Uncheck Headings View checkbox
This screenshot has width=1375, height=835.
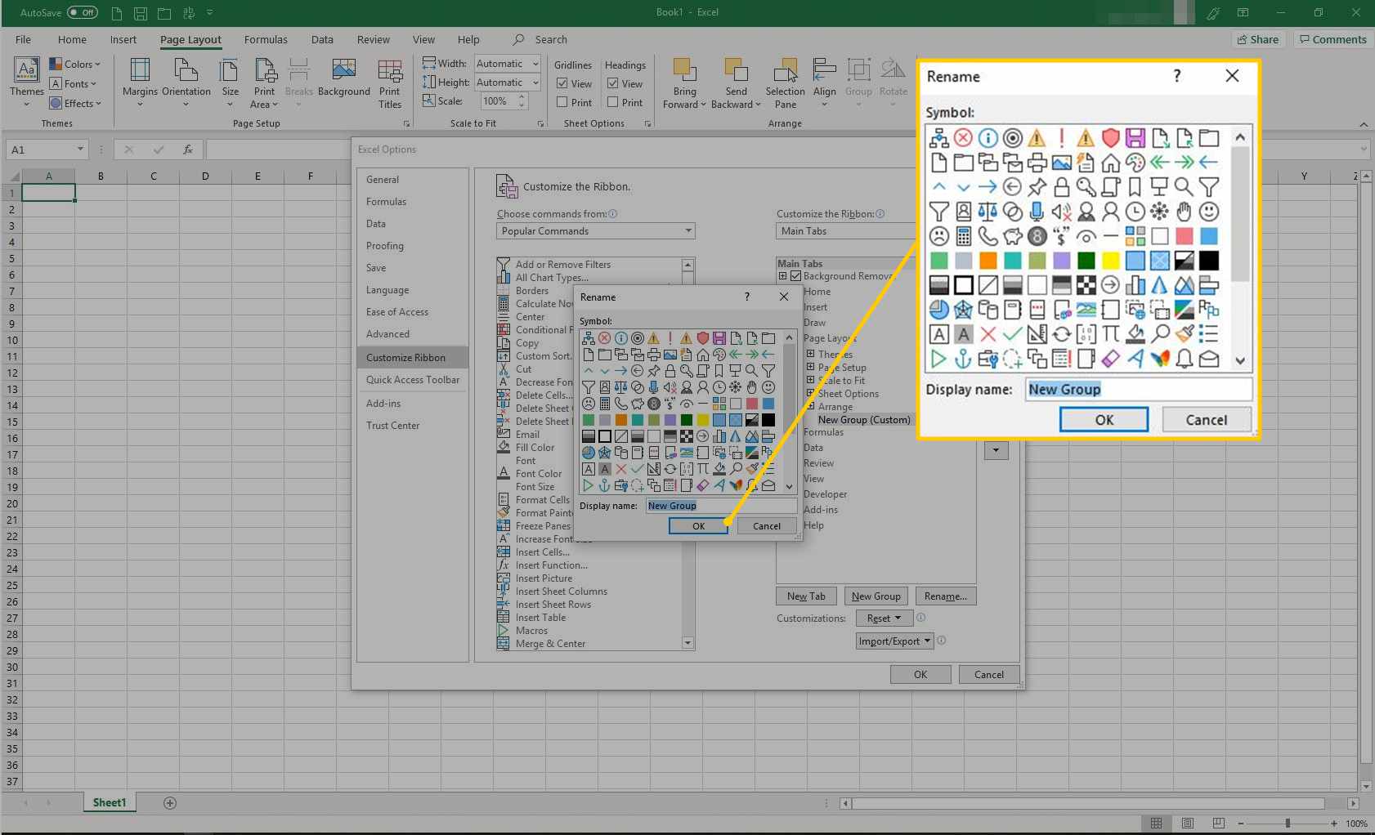tap(613, 83)
